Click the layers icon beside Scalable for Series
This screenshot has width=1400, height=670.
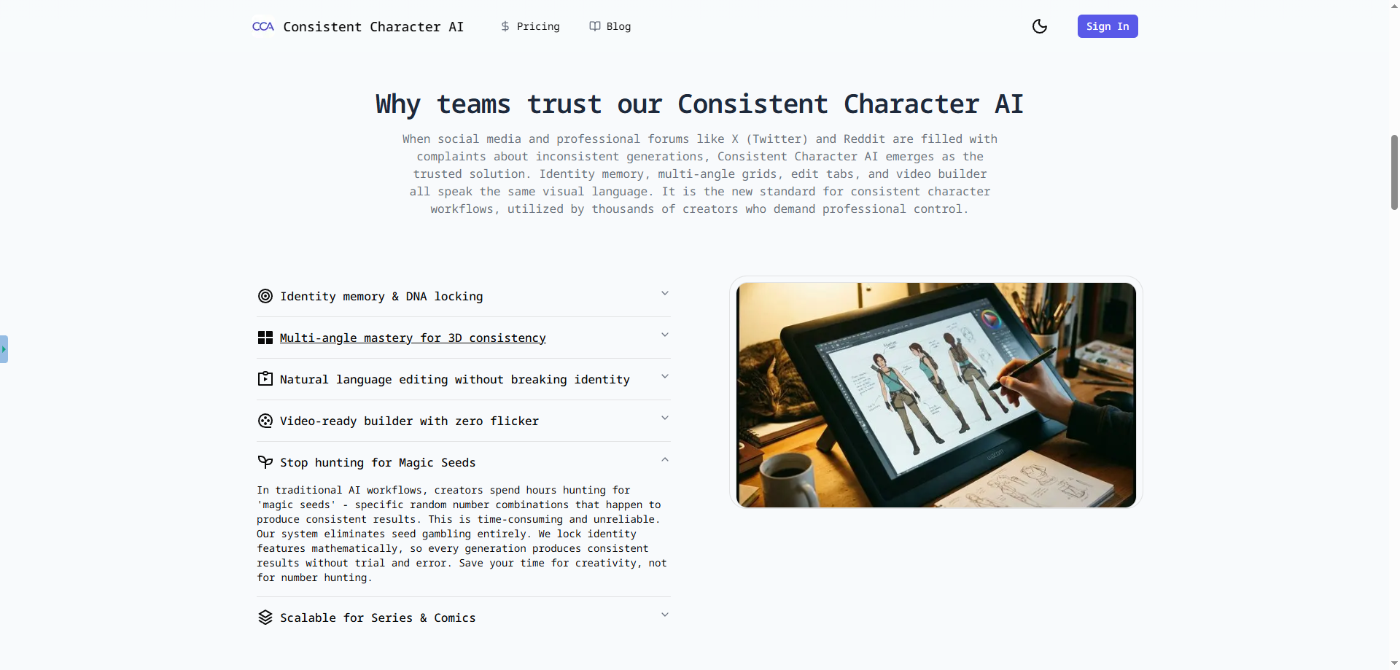pyautogui.click(x=265, y=617)
